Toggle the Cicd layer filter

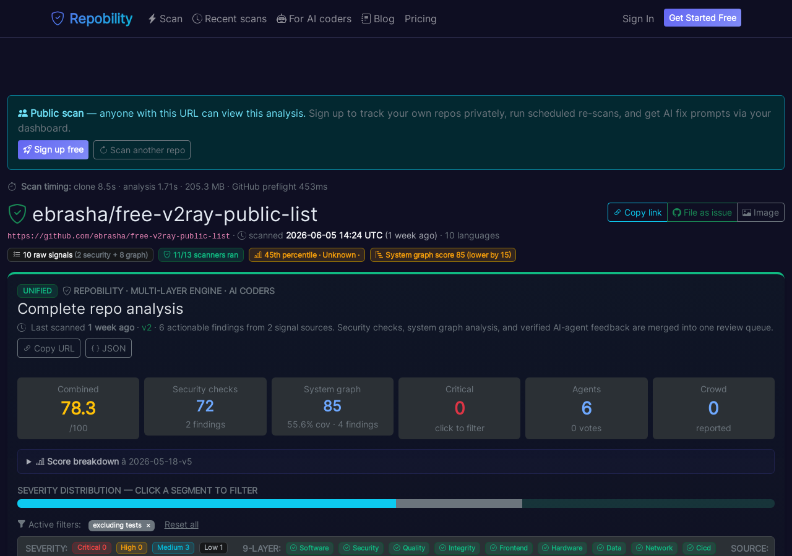699,548
